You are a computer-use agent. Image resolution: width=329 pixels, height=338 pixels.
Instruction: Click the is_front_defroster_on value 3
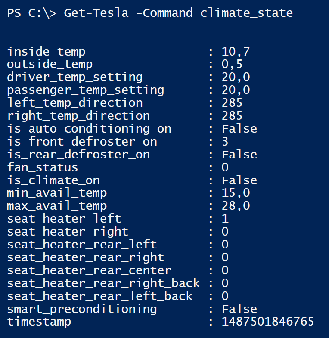225,142
